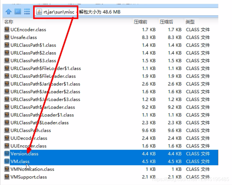
Task: Select the URLClassPath$JarLoader$1.class file name
Action: [x=45, y=84]
